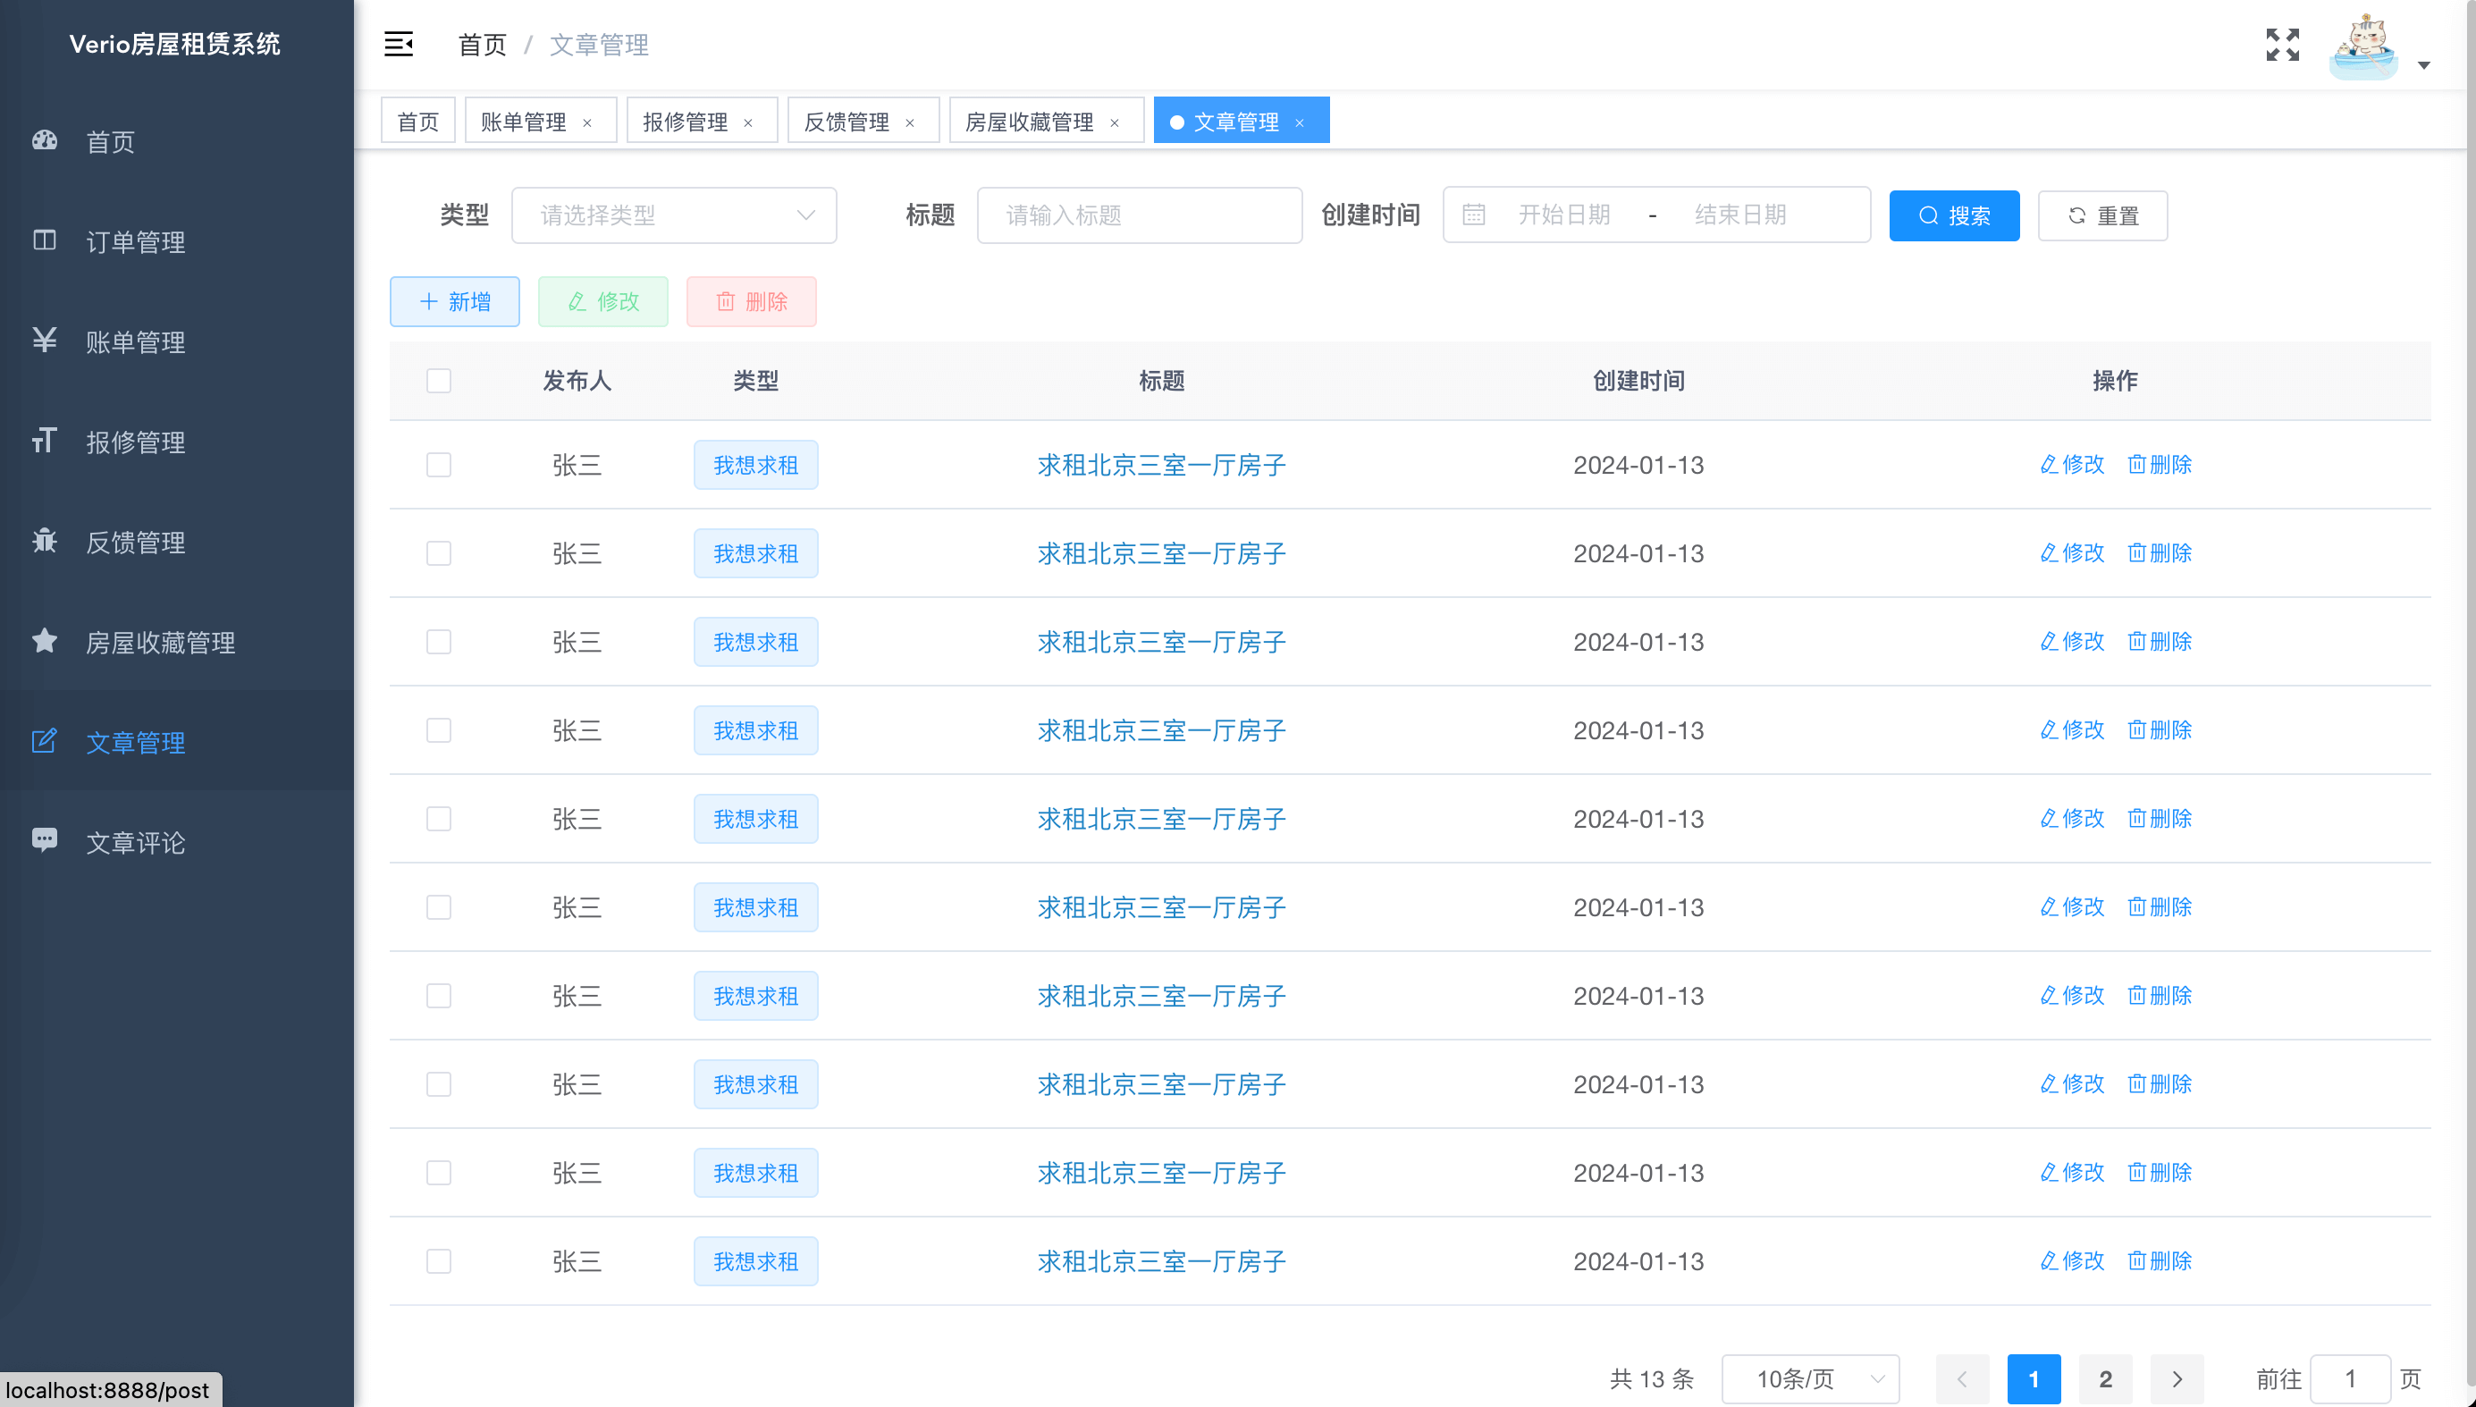Click the 新增 button
This screenshot has height=1407, width=2476.
pyautogui.click(x=454, y=301)
